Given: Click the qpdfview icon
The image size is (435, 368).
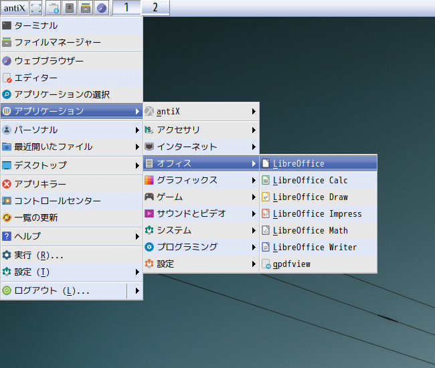Looking at the screenshot, I should click(x=266, y=264).
